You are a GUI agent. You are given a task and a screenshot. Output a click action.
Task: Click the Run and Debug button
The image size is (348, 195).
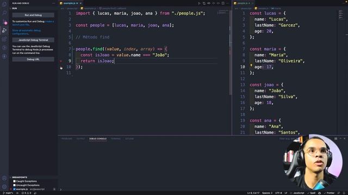coord(33,15)
